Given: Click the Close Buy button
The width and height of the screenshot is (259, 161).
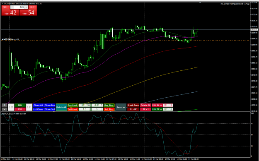Looking at the screenshot, I should [50, 105].
